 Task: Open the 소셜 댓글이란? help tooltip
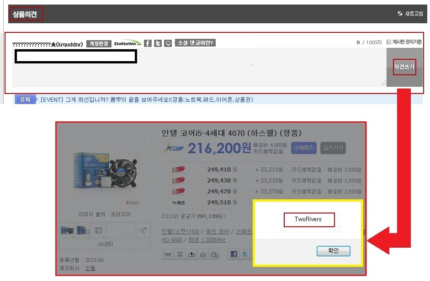click(x=195, y=43)
